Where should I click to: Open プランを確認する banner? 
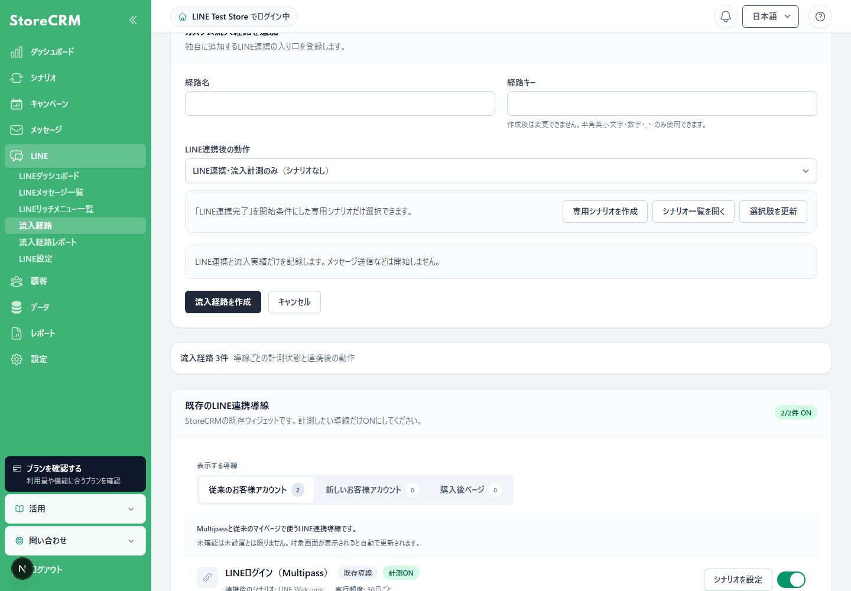point(75,474)
